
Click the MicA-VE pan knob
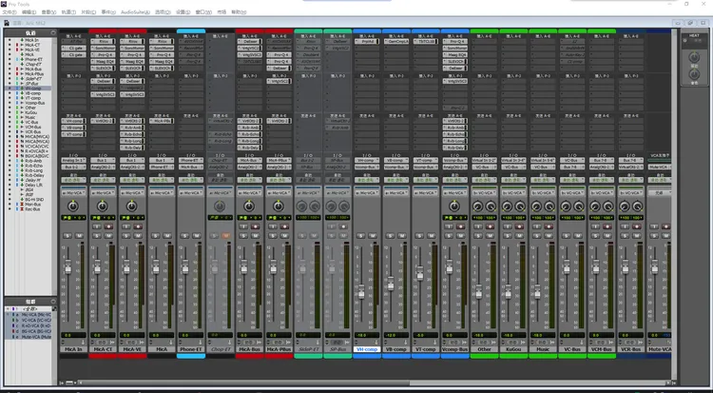point(131,206)
